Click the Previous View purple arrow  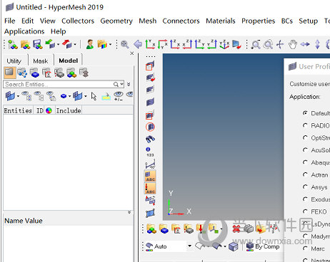pyautogui.click(x=138, y=44)
